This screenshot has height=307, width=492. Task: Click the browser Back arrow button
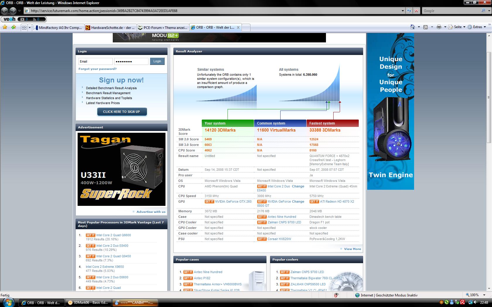point(5,11)
